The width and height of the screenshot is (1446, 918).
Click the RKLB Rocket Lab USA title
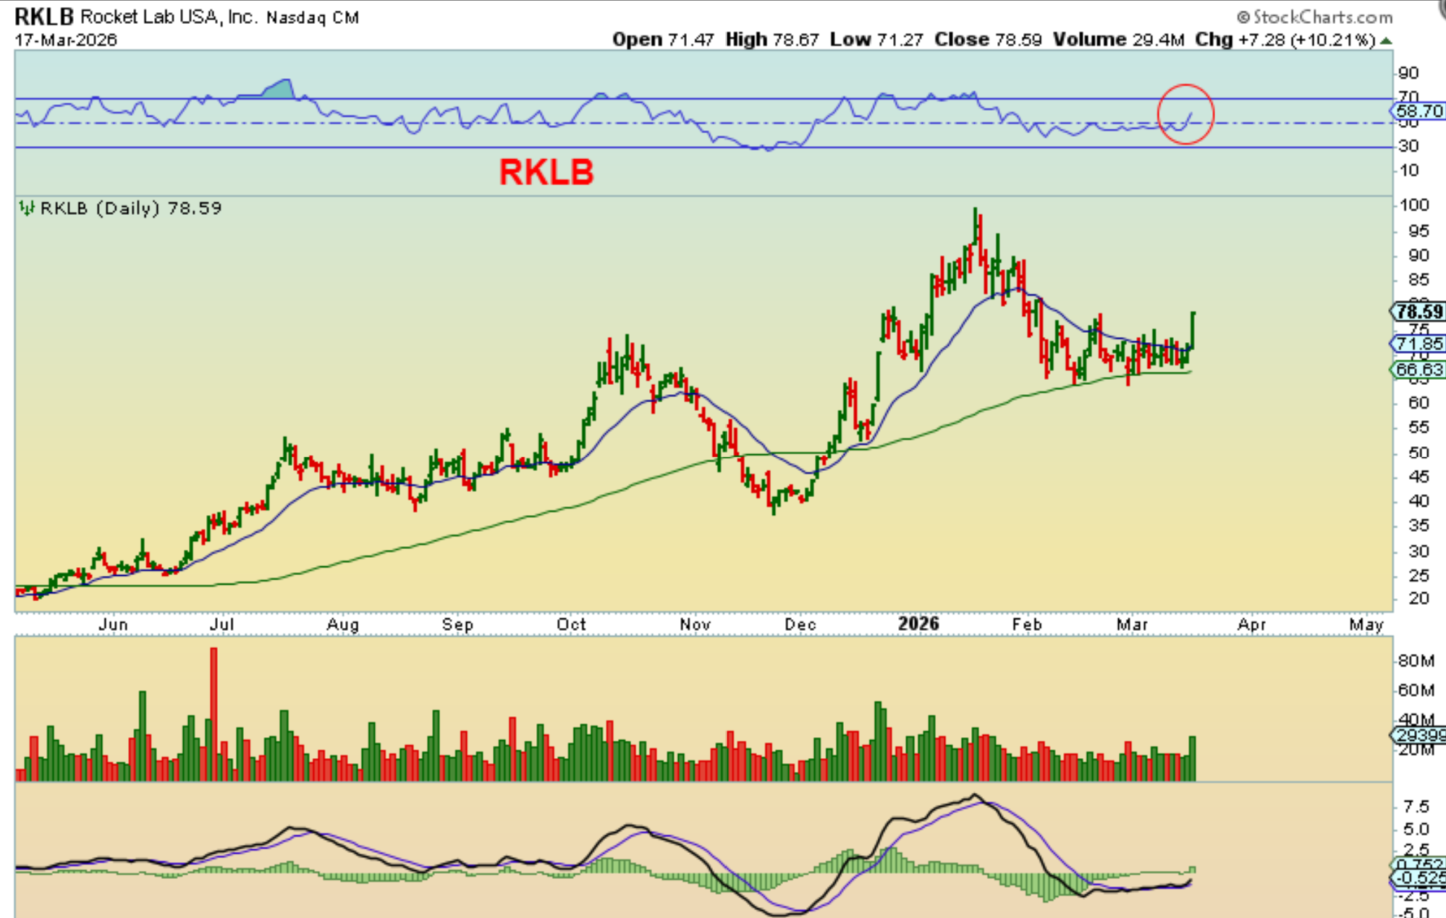(187, 17)
